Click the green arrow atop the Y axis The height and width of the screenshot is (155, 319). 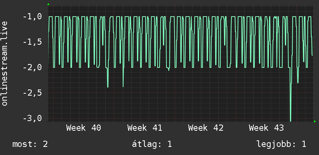point(48,4)
